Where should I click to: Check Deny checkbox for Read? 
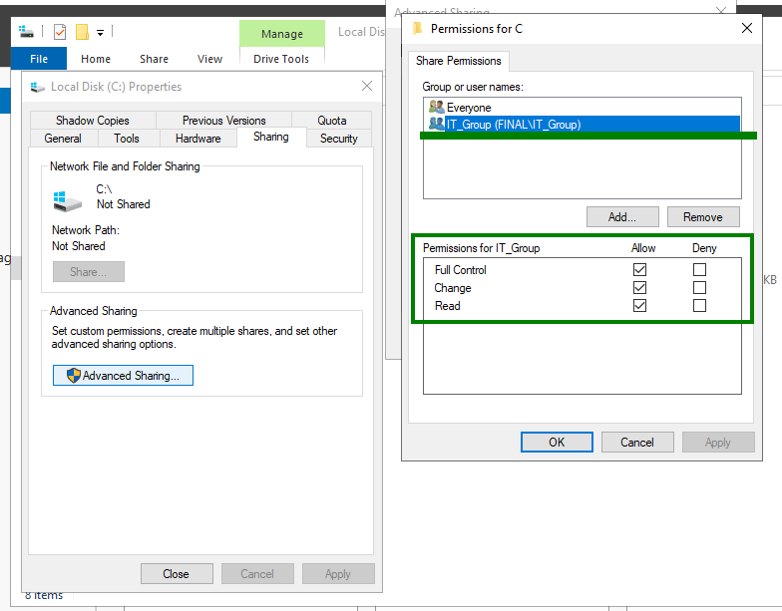[x=700, y=305]
